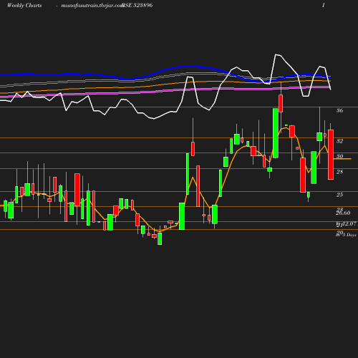Click the '26.60' value label

[x=343, y=213]
